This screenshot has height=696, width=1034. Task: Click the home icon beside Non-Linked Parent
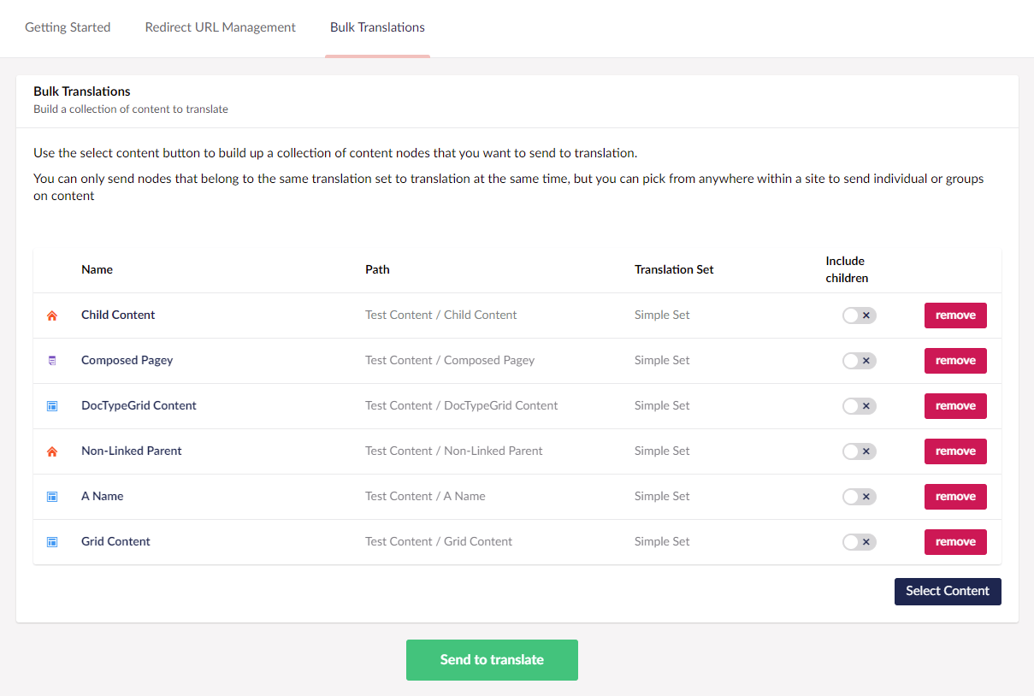tap(52, 451)
